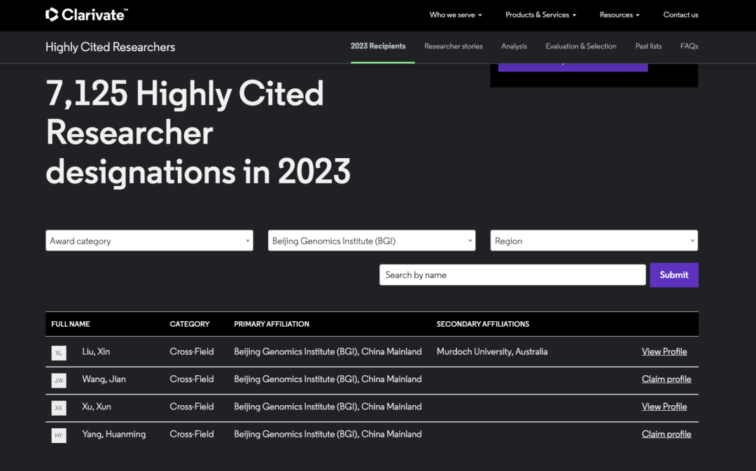Click the HY avatar for Yang, Huanming
Image resolution: width=756 pixels, height=471 pixels.
pyautogui.click(x=59, y=435)
